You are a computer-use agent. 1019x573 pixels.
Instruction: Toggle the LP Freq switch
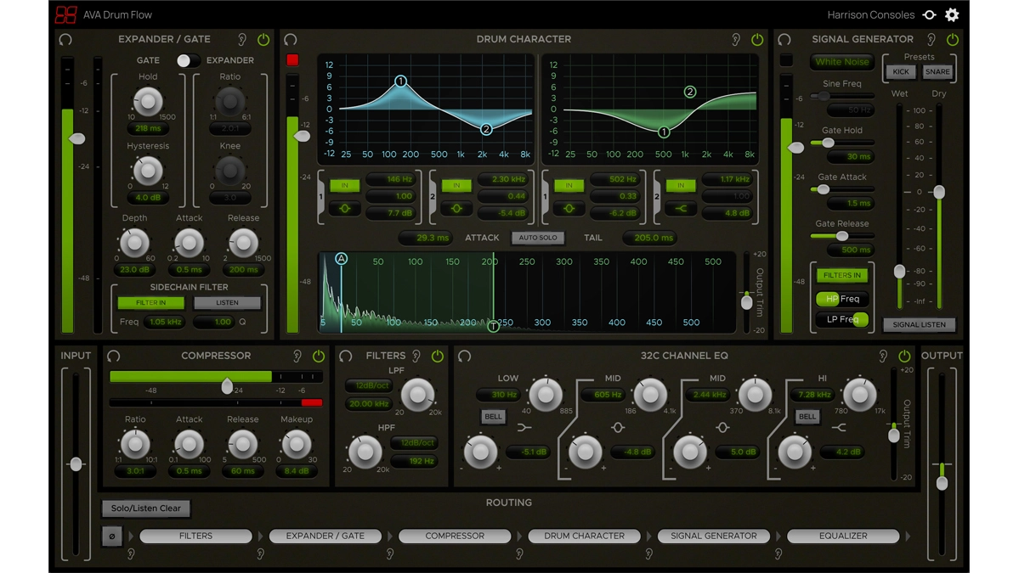pos(842,319)
